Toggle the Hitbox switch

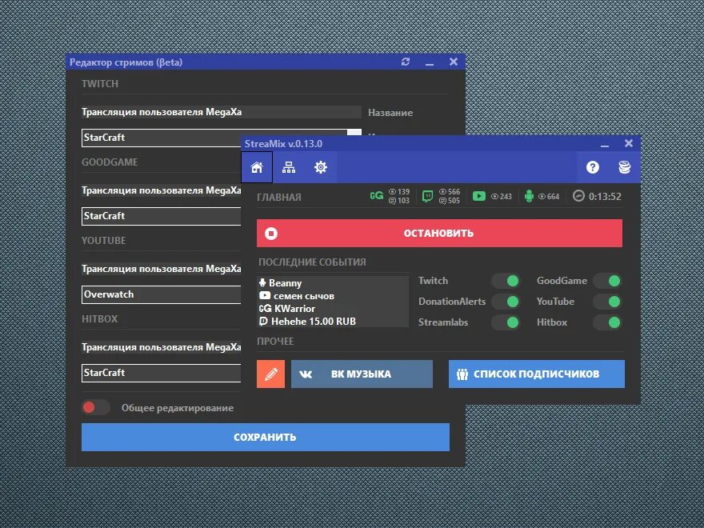click(608, 322)
